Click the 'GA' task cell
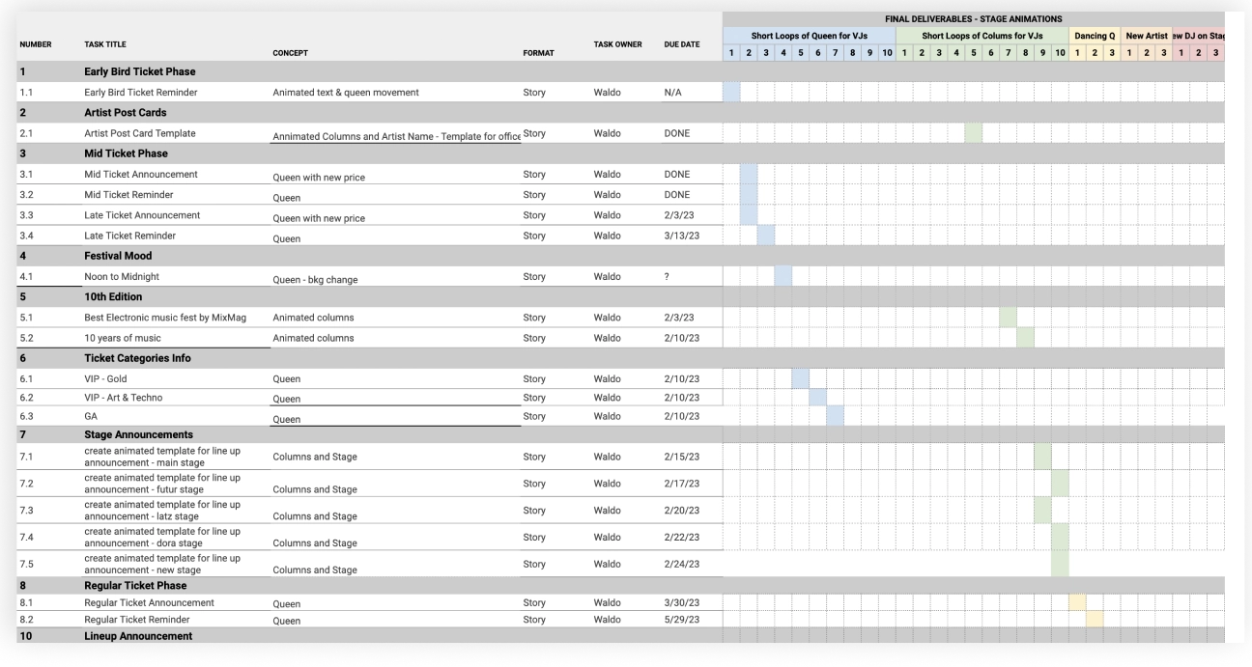1252x667 pixels. [91, 416]
